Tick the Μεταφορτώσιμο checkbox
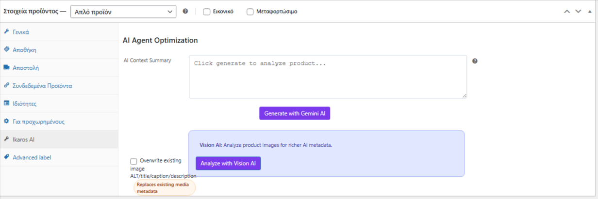This screenshot has width=598, height=199. pyautogui.click(x=250, y=12)
